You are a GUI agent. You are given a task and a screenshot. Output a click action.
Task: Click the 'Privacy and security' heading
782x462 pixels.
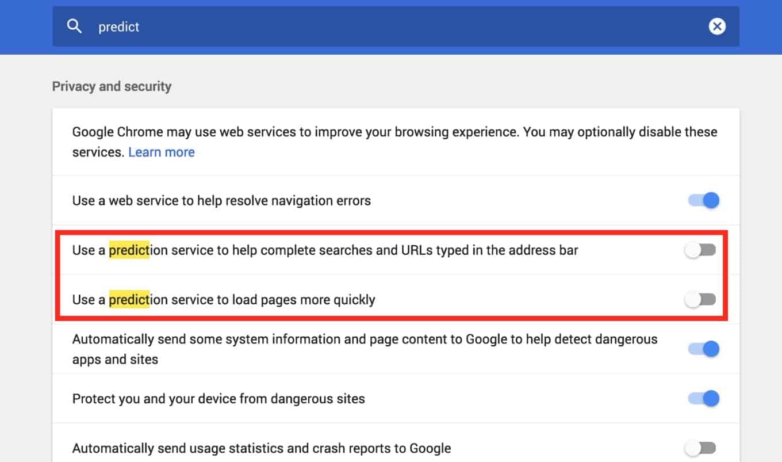coord(112,86)
